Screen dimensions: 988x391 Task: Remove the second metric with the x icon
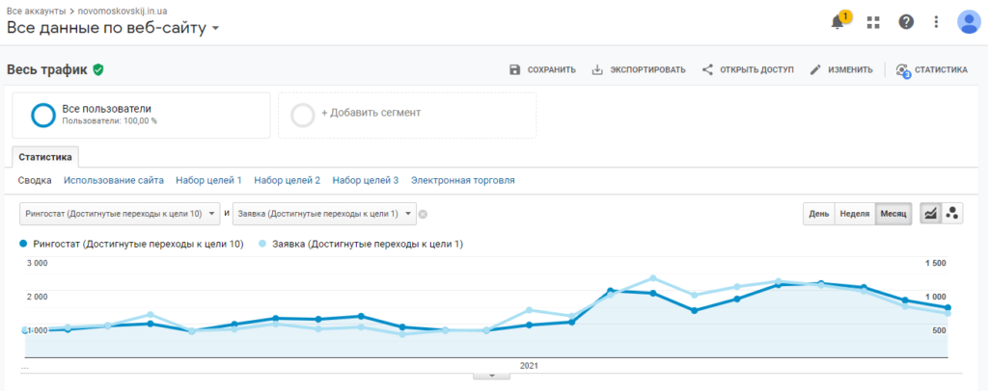(424, 215)
